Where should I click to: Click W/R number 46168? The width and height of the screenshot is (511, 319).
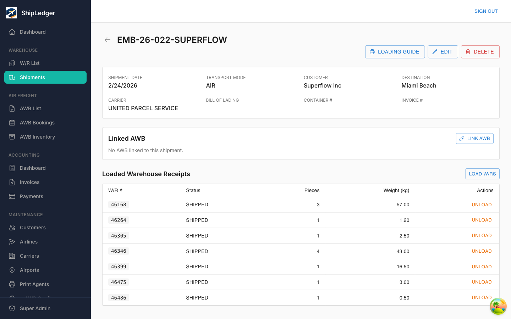[x=119, y=205]
